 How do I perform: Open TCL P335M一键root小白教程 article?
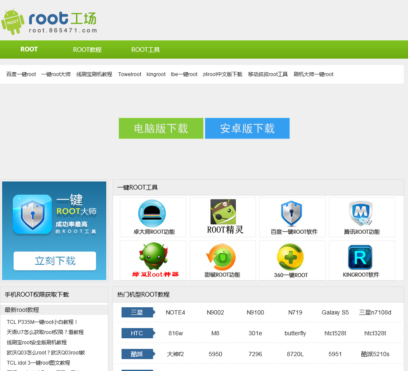42,322
